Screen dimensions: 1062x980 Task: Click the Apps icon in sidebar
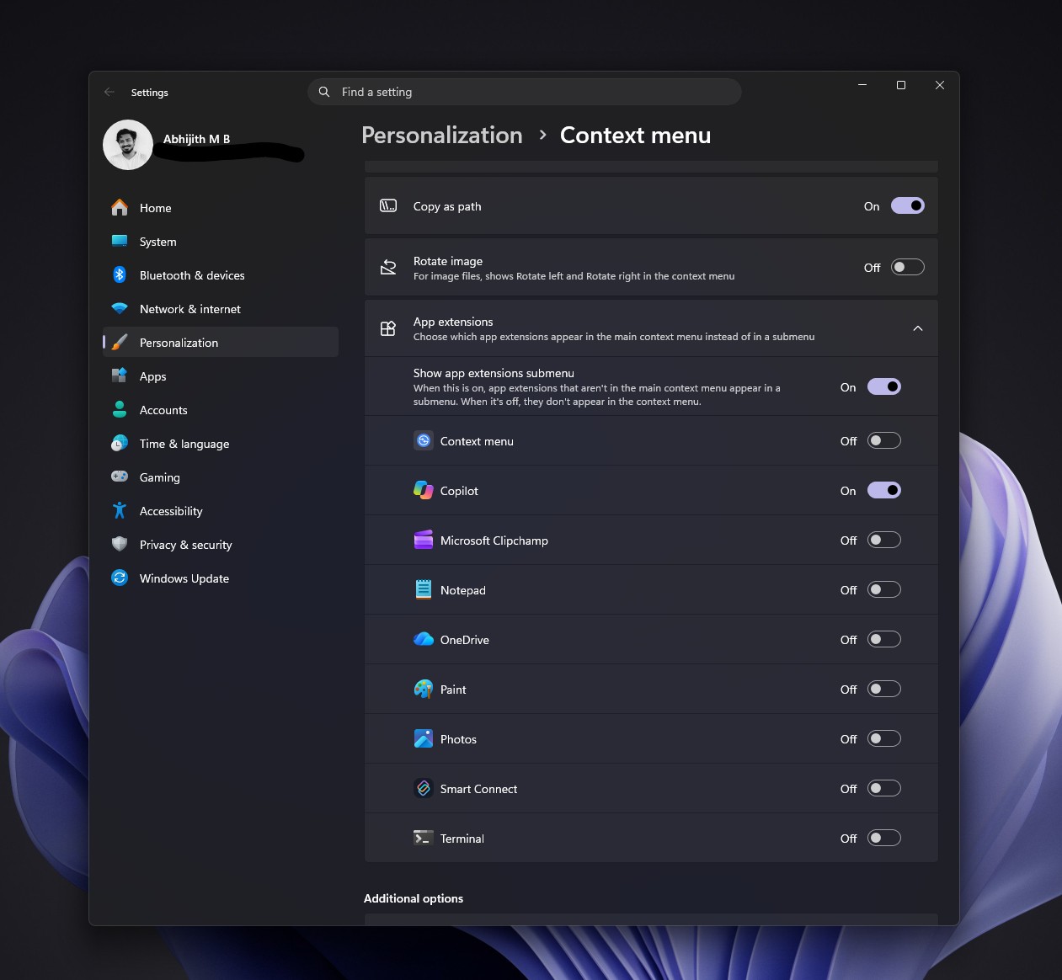(120, 375)
